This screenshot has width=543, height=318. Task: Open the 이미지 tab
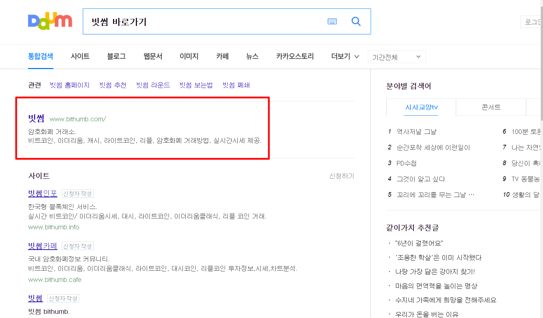pyautogui.click(x=189, y=56)
